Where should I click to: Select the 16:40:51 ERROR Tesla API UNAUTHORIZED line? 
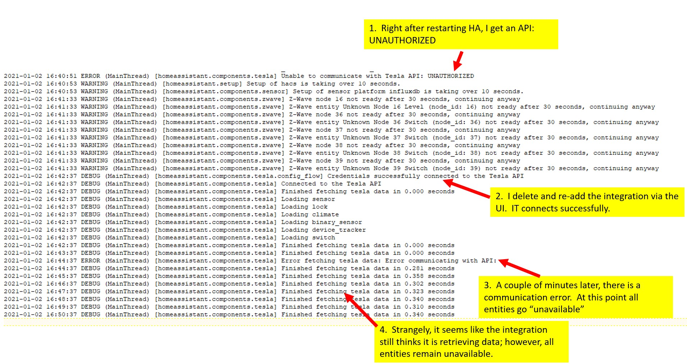click(x=239, y=76)
